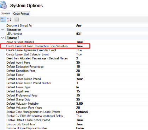Click the Alphabetical A-Z sort icon
This screenshot has width=148, height=130.
pyautogui.click(x=9, y=20)
